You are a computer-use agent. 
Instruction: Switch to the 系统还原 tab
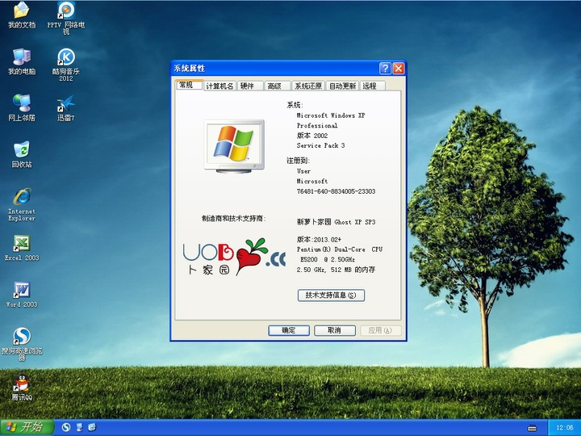(308, 86)
